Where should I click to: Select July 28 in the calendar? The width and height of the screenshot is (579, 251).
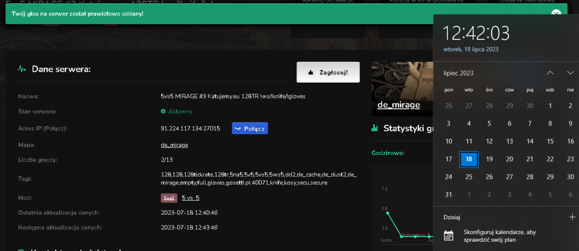(x=530, y=177)
